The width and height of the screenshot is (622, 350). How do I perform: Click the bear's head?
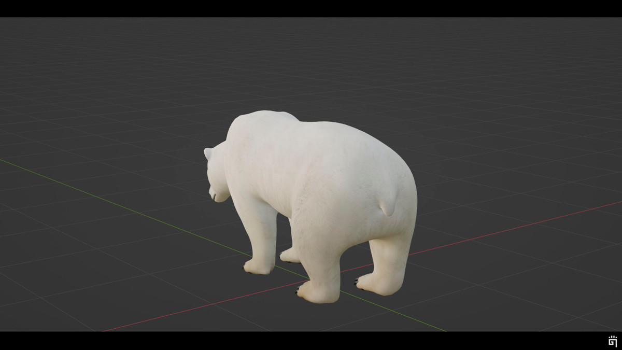pyautogui.click(x=220, y=166)
